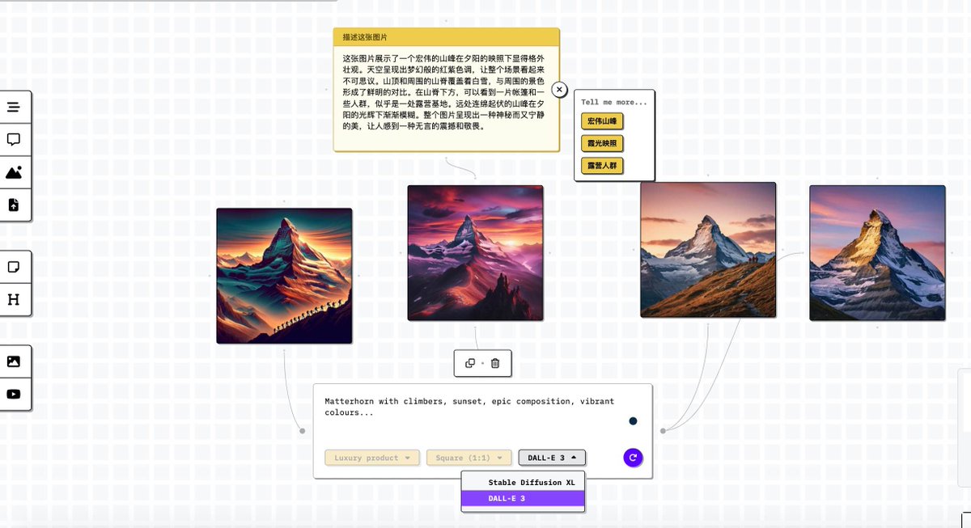Click the regenerate button on the prompt card

tap(632, 457)
